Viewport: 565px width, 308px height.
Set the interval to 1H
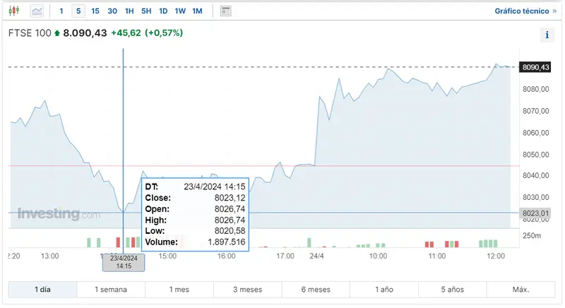pos(129,11)
